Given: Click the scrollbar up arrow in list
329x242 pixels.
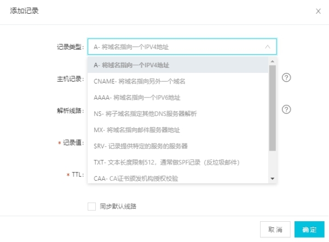Looking at the screenshot, I should click(x=273, y=61).
